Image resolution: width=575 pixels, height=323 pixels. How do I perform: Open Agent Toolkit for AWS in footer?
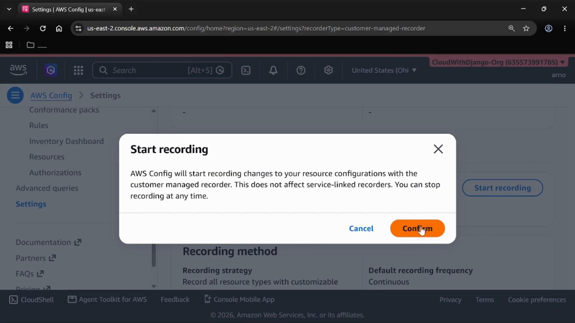tap(107, 299)
